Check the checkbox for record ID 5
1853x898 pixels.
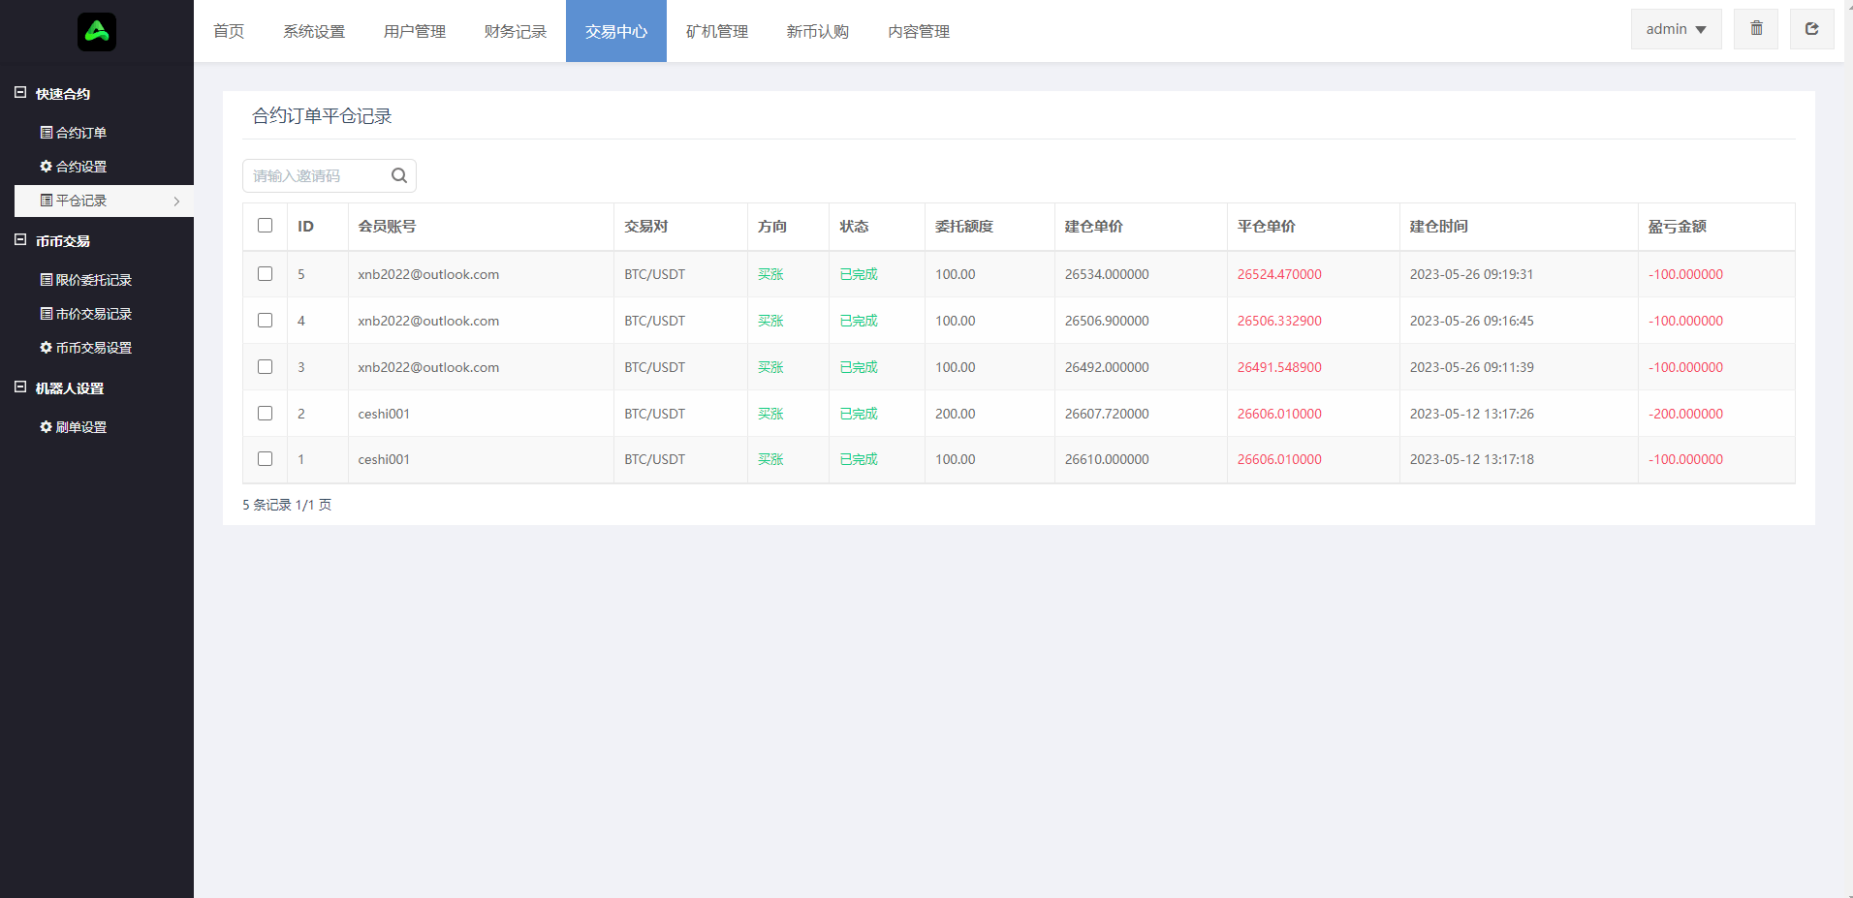pyautogui.click(x=265, y=274)
